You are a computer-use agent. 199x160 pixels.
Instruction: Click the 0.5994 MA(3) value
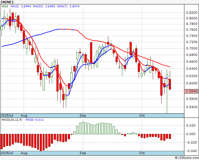[x=26, y=6]
